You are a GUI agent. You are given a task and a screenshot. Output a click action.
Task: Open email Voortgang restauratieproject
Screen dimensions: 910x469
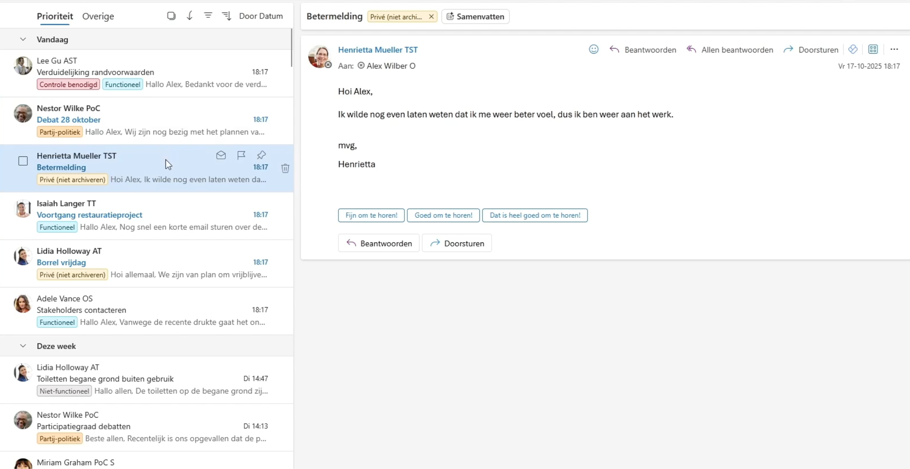click(x=147, y=216)
